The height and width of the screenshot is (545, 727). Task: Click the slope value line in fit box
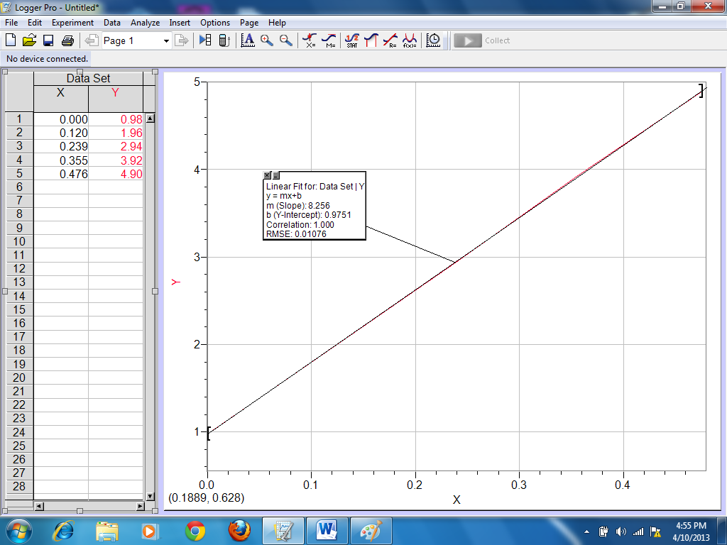298,205
